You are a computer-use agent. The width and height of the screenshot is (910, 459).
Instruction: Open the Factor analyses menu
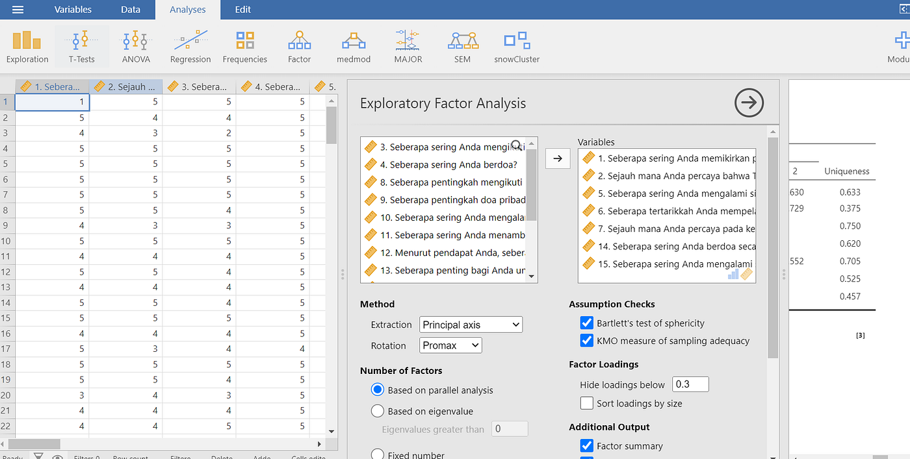pyautogui.click(x=300, y=47)
